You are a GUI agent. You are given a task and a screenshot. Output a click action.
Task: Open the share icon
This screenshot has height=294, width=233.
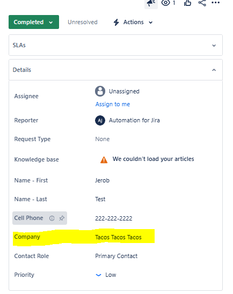click(x=202, y=3)
